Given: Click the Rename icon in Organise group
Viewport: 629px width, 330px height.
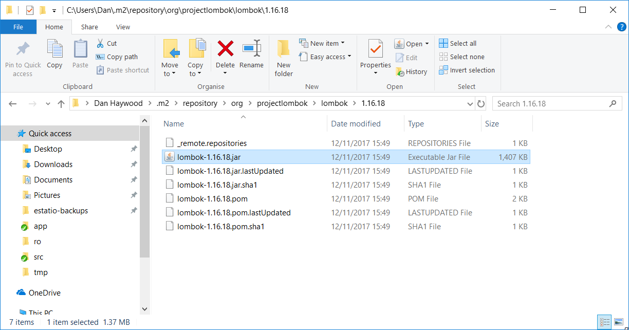Looking at the screenshot, I should [251, 49].
